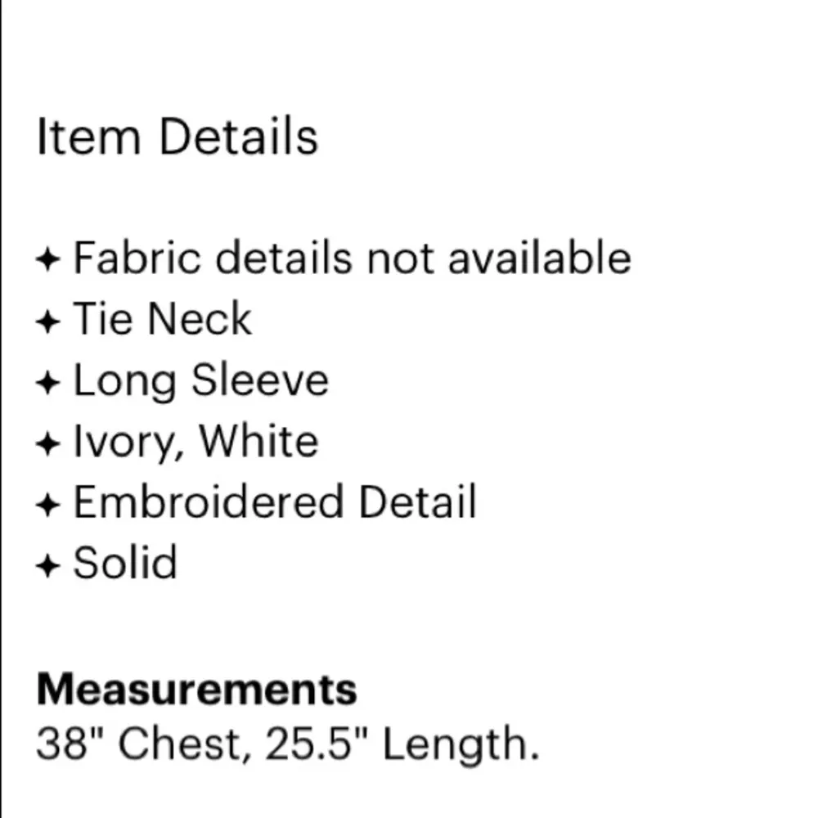Screen dimensions: 818x818
Task: Click the word White in color line
Action: coord(258,442)
